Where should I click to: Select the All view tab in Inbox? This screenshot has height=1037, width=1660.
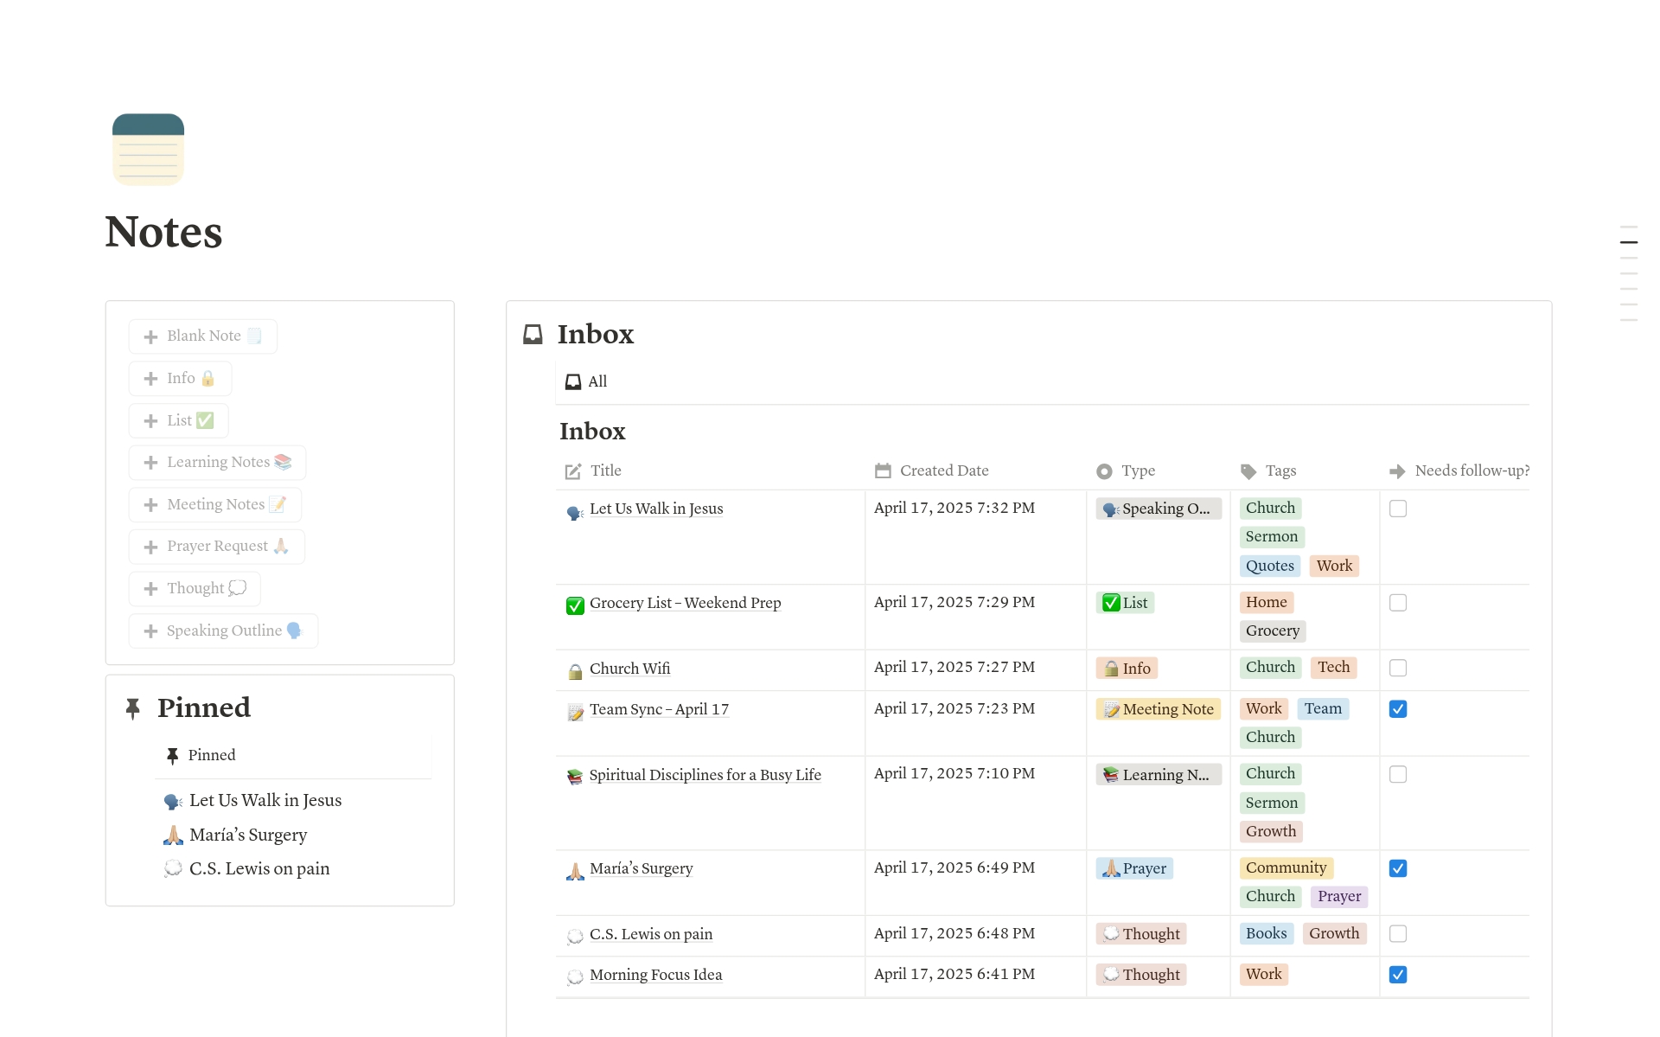(x=586, y=381)
